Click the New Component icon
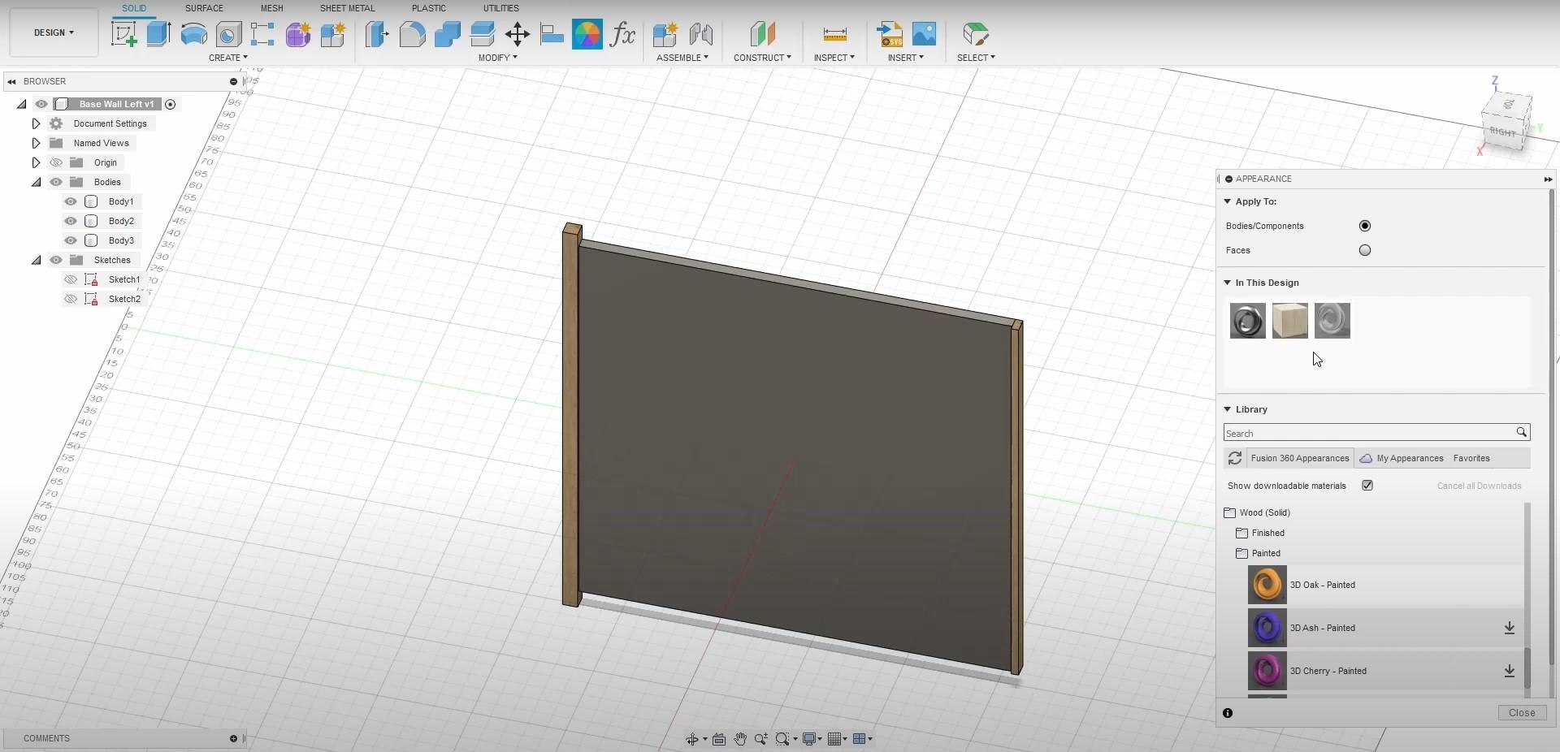This screenshot has height=752, width=1560. (x=665, y=34)
